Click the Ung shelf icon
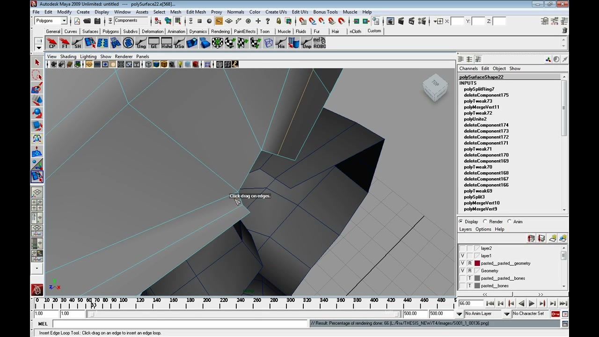599x337 pixels. [141, 44]
